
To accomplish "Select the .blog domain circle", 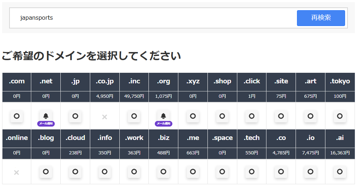I will tap(46, 172).
